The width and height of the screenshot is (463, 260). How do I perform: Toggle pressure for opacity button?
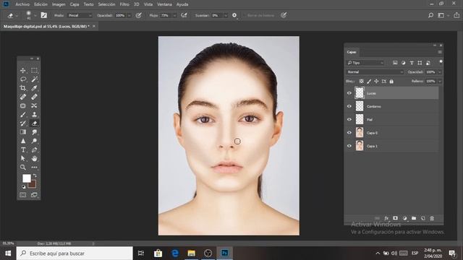(138, 15)
